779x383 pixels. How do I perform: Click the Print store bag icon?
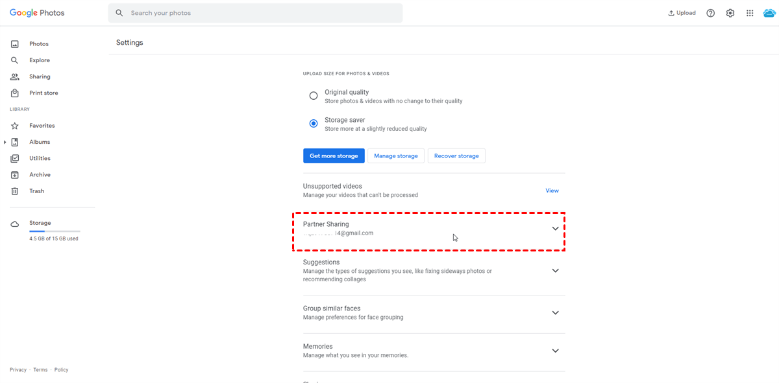[x=15, y=93]
